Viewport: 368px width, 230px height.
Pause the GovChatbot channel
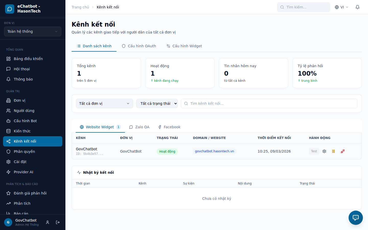333,151
